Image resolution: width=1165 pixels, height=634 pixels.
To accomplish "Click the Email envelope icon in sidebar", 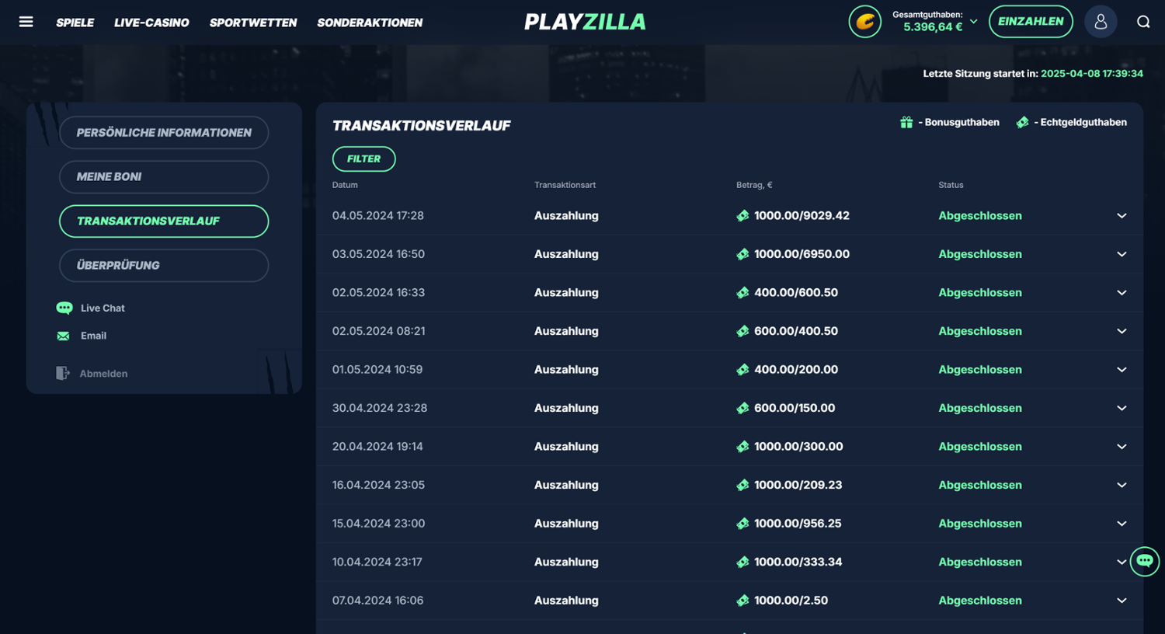I will (64, 336).
